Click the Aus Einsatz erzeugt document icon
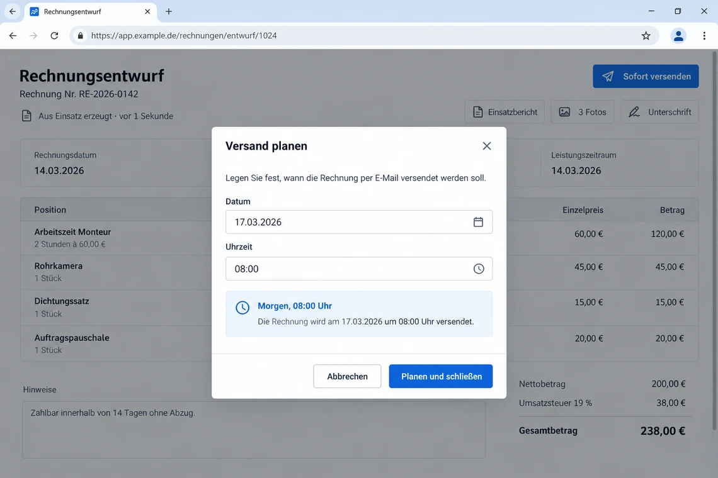This screenshot has width=718, height=478. pos(26,116)
